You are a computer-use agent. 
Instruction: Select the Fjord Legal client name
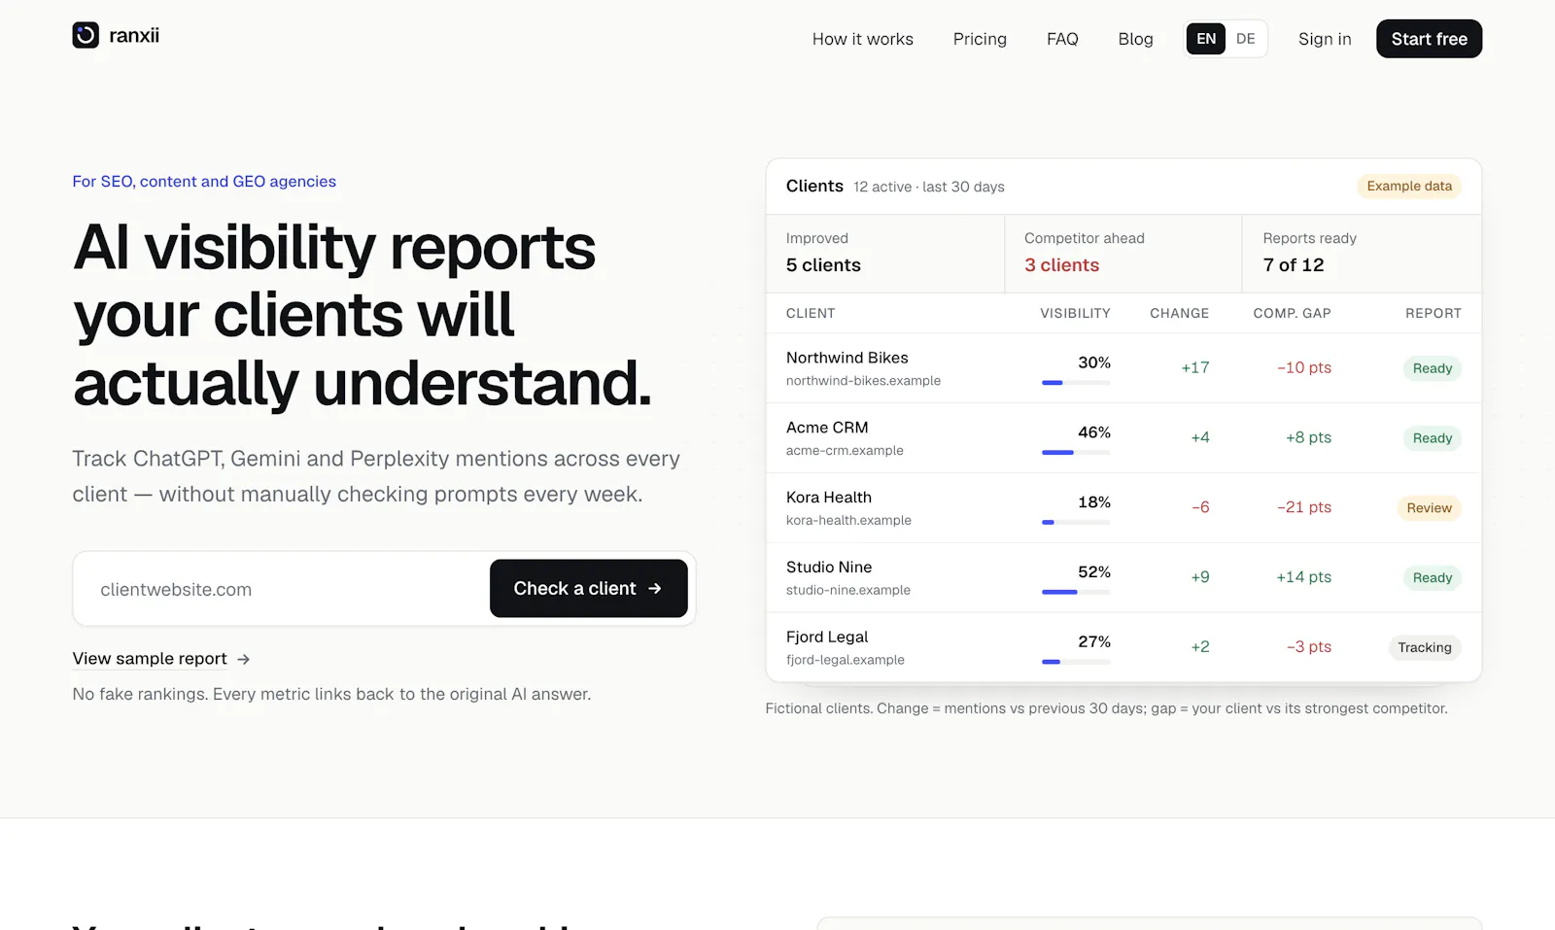point(827,637)
